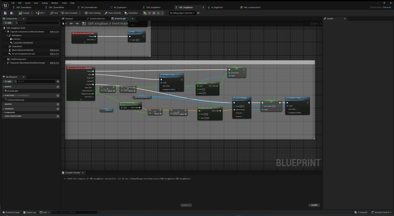The image size is (394, 216).
Task: Click the Save blueprint icon in toolbar
Action: point(5,13)
